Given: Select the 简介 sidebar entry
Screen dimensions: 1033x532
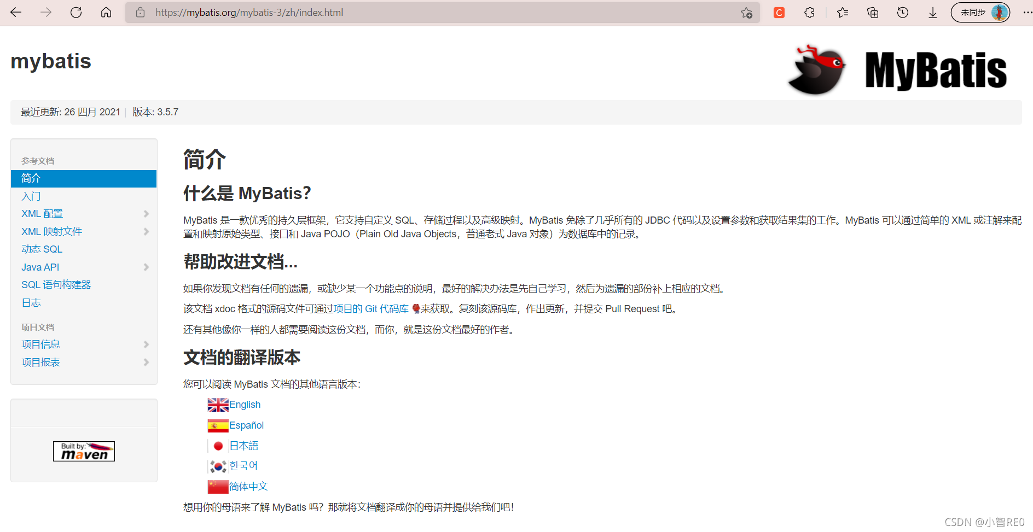Looking at the screenshot, I should coord(31,178).
